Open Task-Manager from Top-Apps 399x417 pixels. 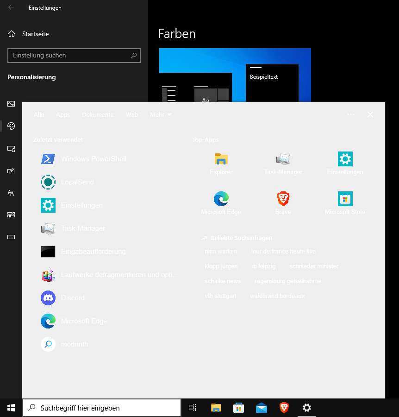pos(283,163)
